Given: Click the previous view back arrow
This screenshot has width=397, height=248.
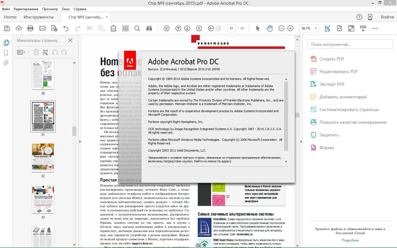Looking at the screenshot, I should pyautogui.click(x=211, y=28).
